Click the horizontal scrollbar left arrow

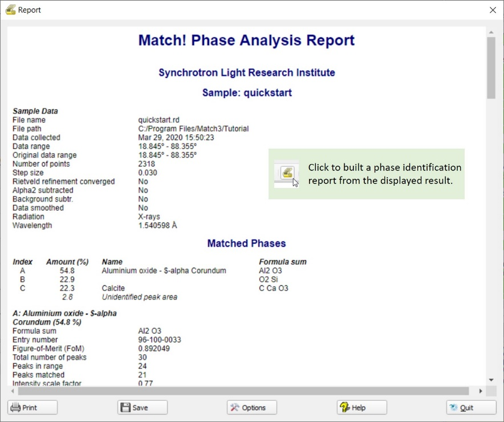(13, 391)
